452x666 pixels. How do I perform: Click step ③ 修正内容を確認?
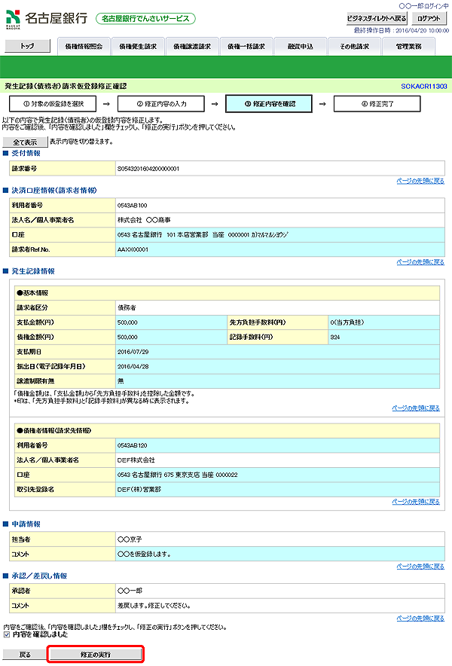pyautogui.click(x=269, y=104)
